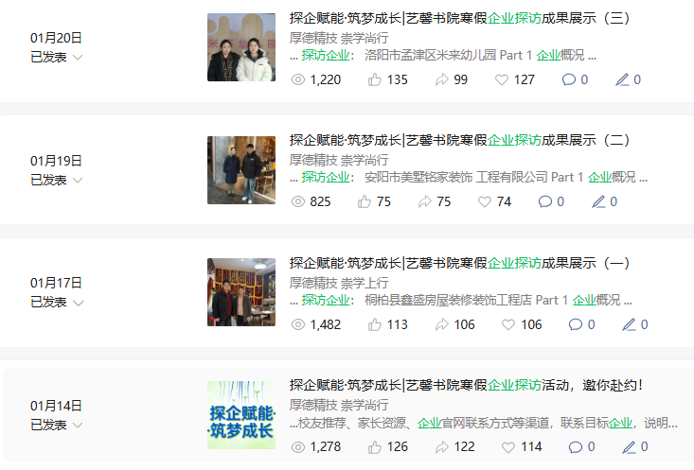This screenshot has width=694, height=470.
Task: Expand 已发表 dropdown under 01月17日
Action: point(78,303)
